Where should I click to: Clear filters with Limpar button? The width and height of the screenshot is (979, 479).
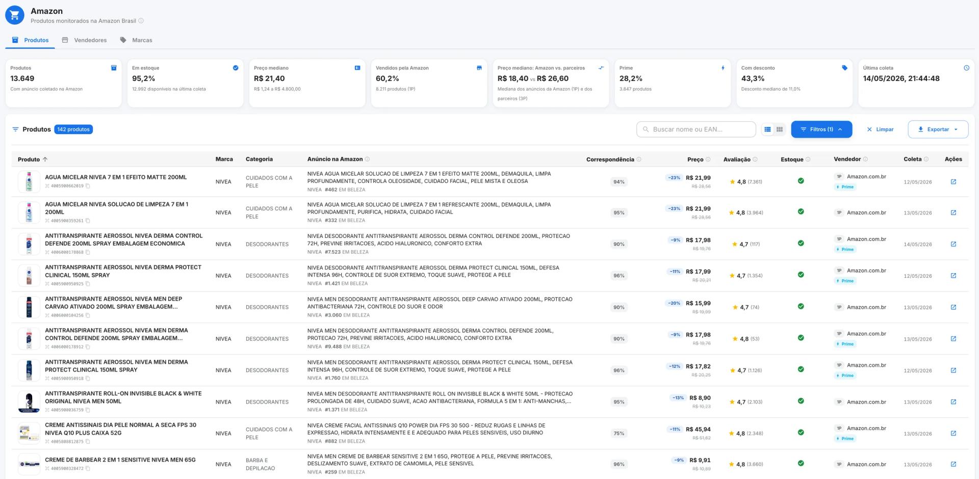tap(880, 129)
